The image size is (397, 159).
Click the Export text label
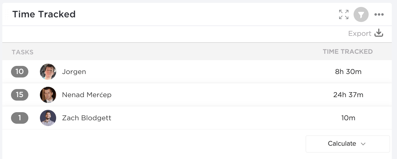(360, 34)
